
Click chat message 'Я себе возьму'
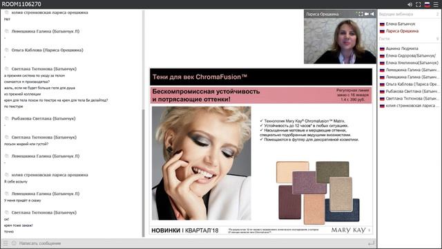click(x=16, y=181)
